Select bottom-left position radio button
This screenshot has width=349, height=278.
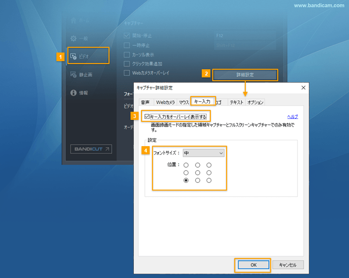pos(186,181)
